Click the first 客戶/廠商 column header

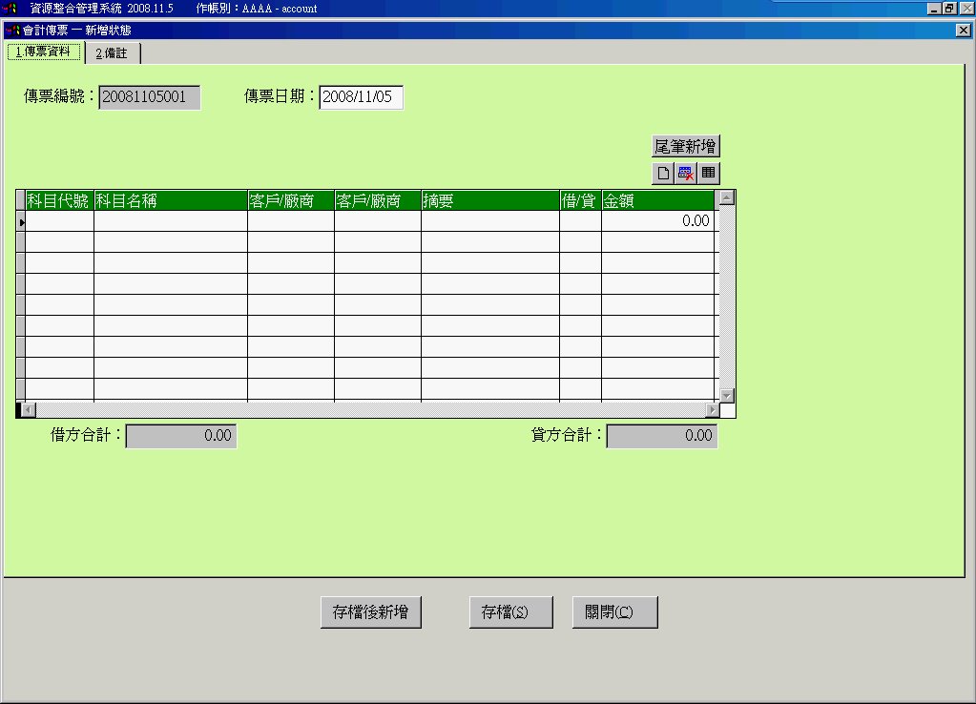[291, 200]
